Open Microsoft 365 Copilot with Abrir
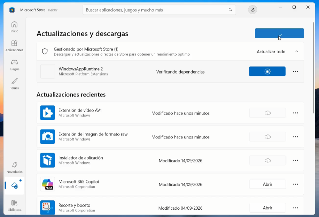 pyautogui.click(x=267, y=184)
